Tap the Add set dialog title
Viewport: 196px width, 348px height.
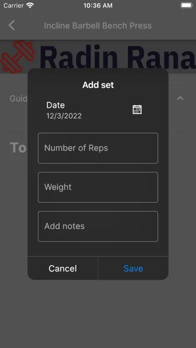tap(98, 85)
